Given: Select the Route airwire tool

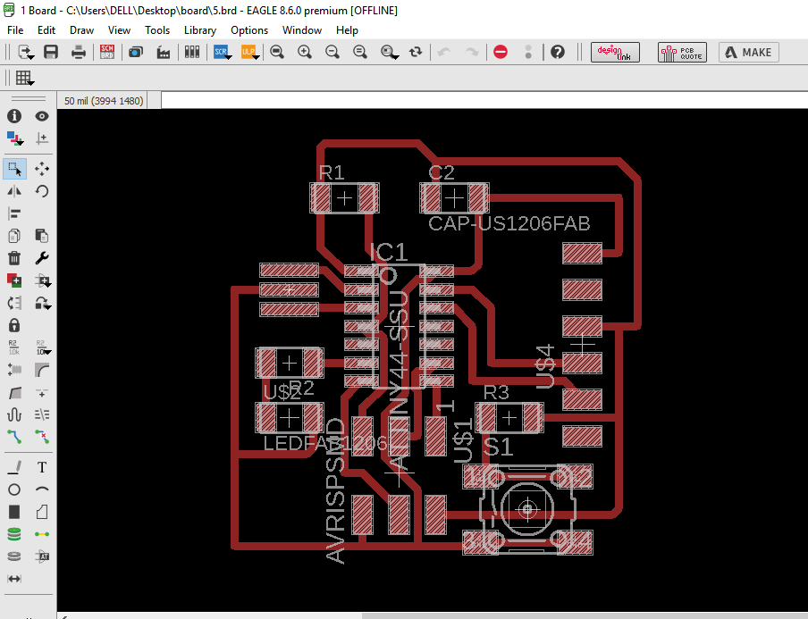Looking at the screenshot, I should [14, 437].
